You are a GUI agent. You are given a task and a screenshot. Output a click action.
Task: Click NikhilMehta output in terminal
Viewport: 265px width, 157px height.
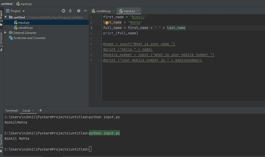point(16,122)
